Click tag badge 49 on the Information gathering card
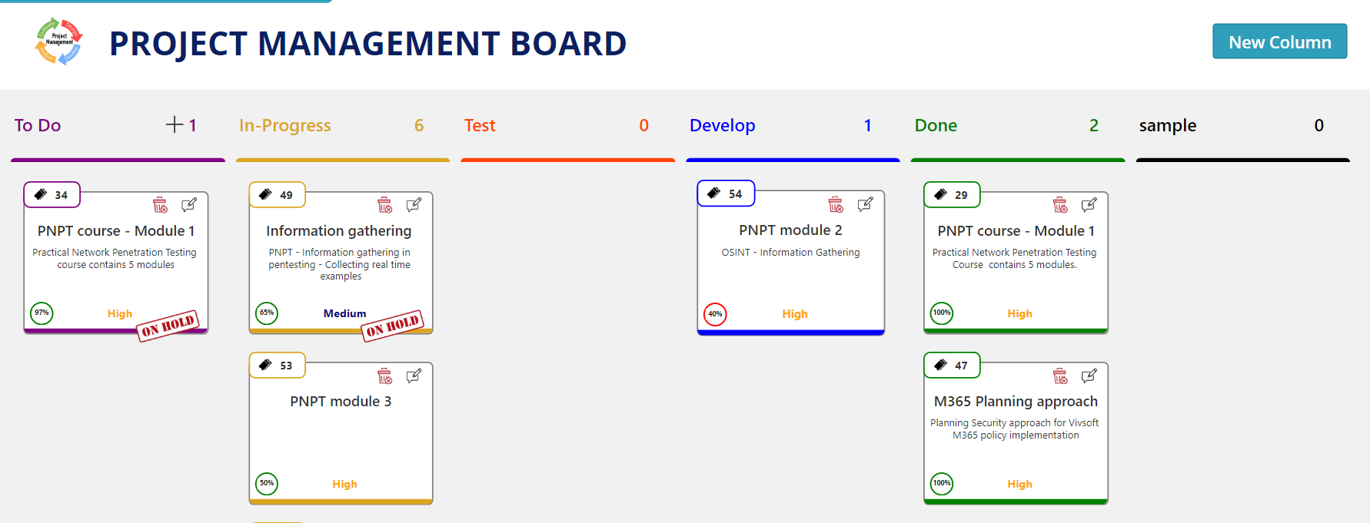 [x=277, y=194]
